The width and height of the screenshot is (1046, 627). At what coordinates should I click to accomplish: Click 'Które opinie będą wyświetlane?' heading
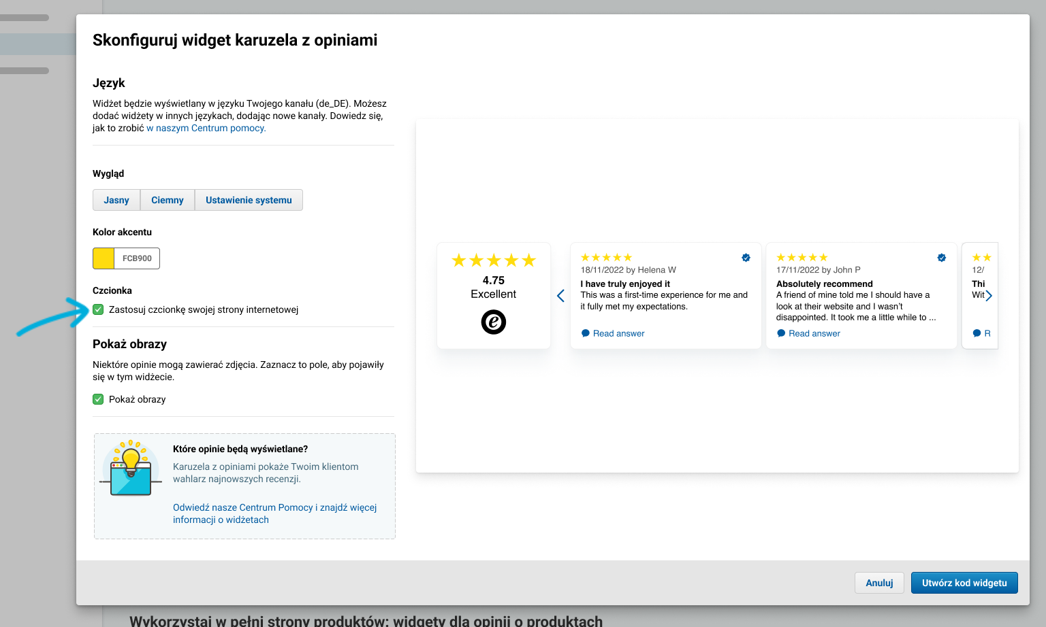(240, 449)
